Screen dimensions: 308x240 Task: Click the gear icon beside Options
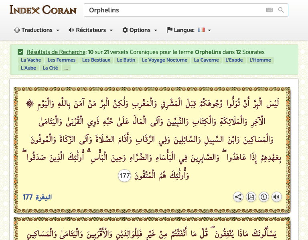[125, 30]
